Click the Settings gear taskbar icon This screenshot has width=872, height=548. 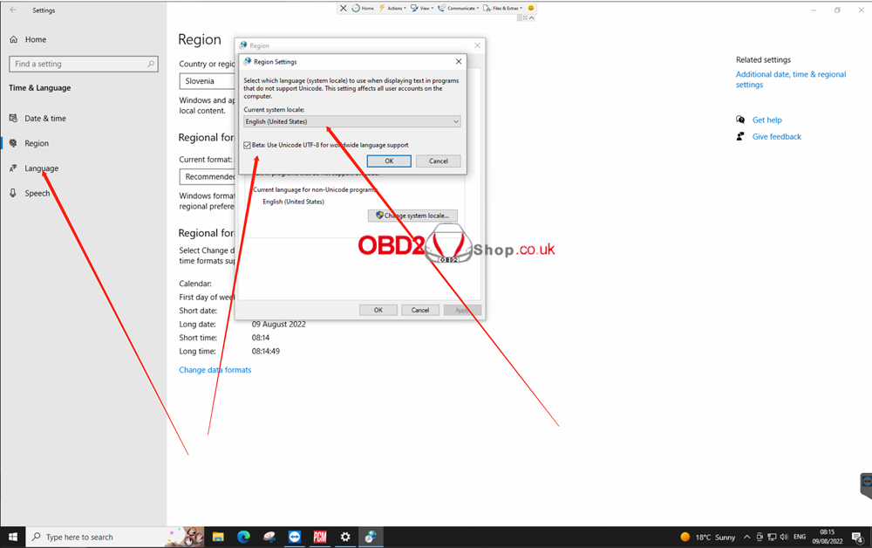(345, 537)
